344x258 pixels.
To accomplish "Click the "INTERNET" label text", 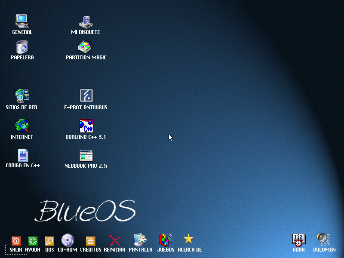I will pos(22,137).
